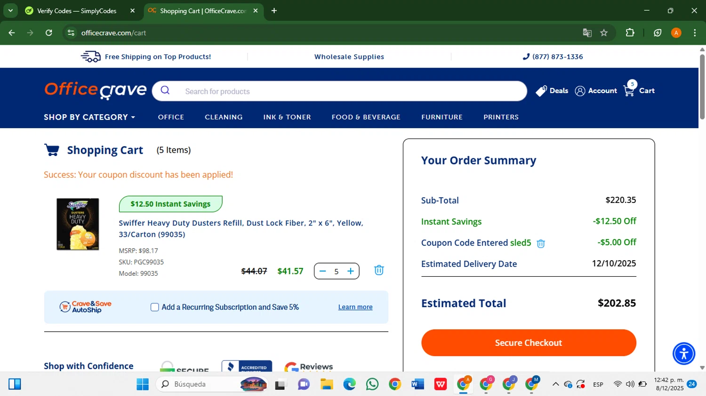The image size is (706, 396).
Task: Open the Office menu item
Action: (x=171, y=117)
